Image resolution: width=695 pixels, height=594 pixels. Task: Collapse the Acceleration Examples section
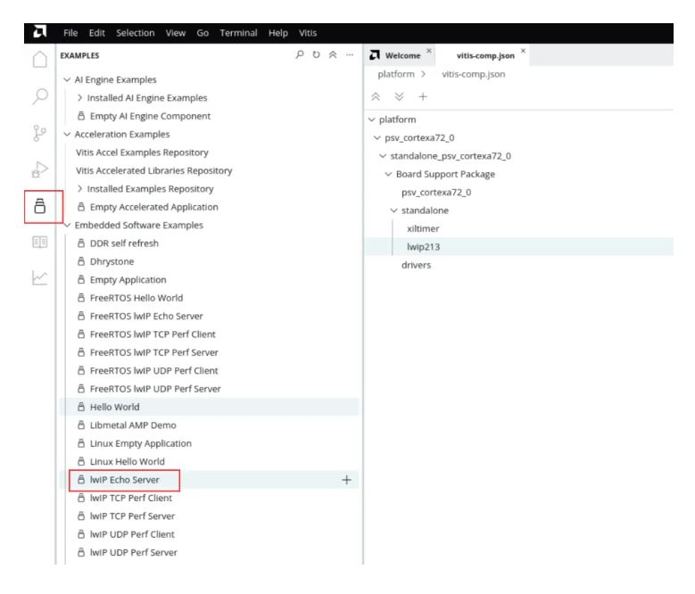point(67,134)
